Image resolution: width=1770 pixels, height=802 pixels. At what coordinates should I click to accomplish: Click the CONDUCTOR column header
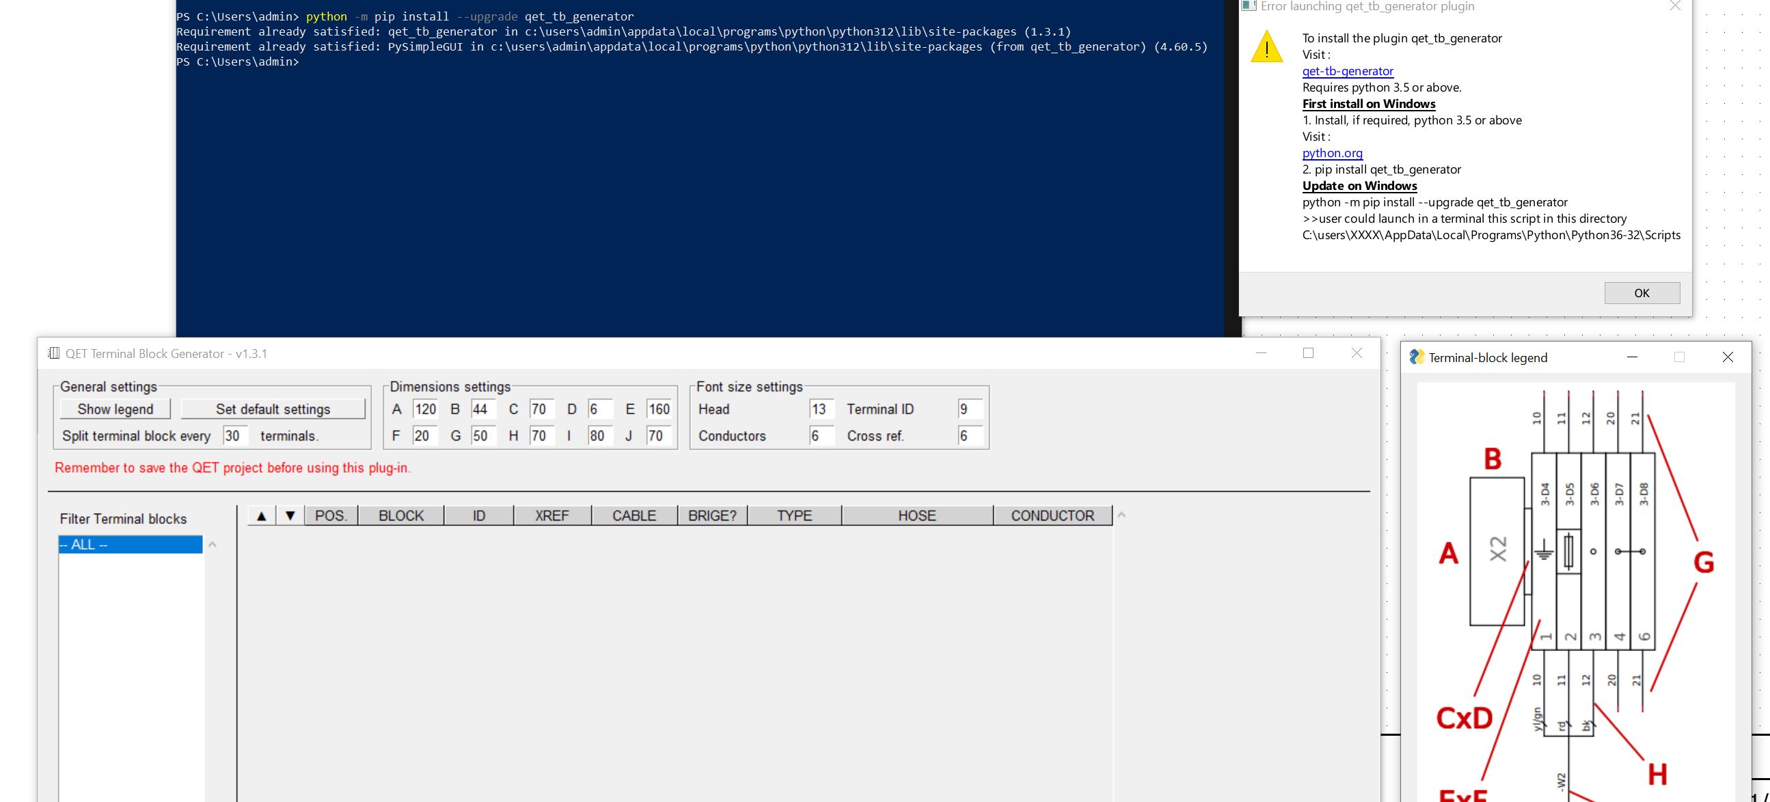[x=1052, y=516]
